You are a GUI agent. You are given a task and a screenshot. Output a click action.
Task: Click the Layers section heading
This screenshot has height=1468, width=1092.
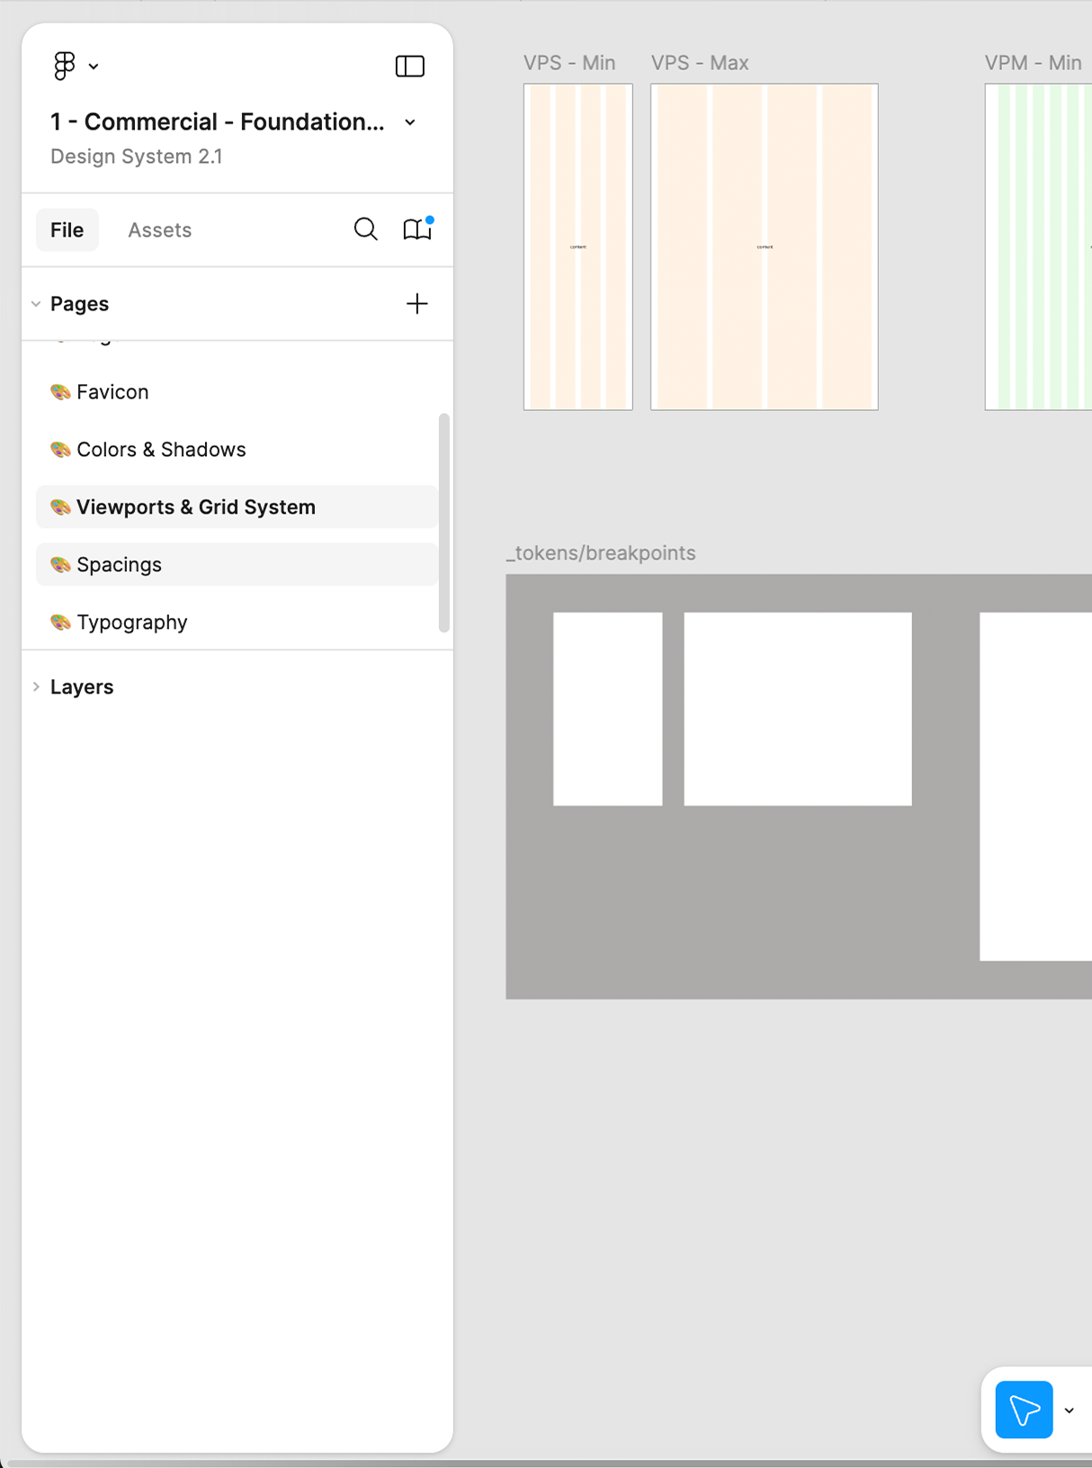point(82,687)
